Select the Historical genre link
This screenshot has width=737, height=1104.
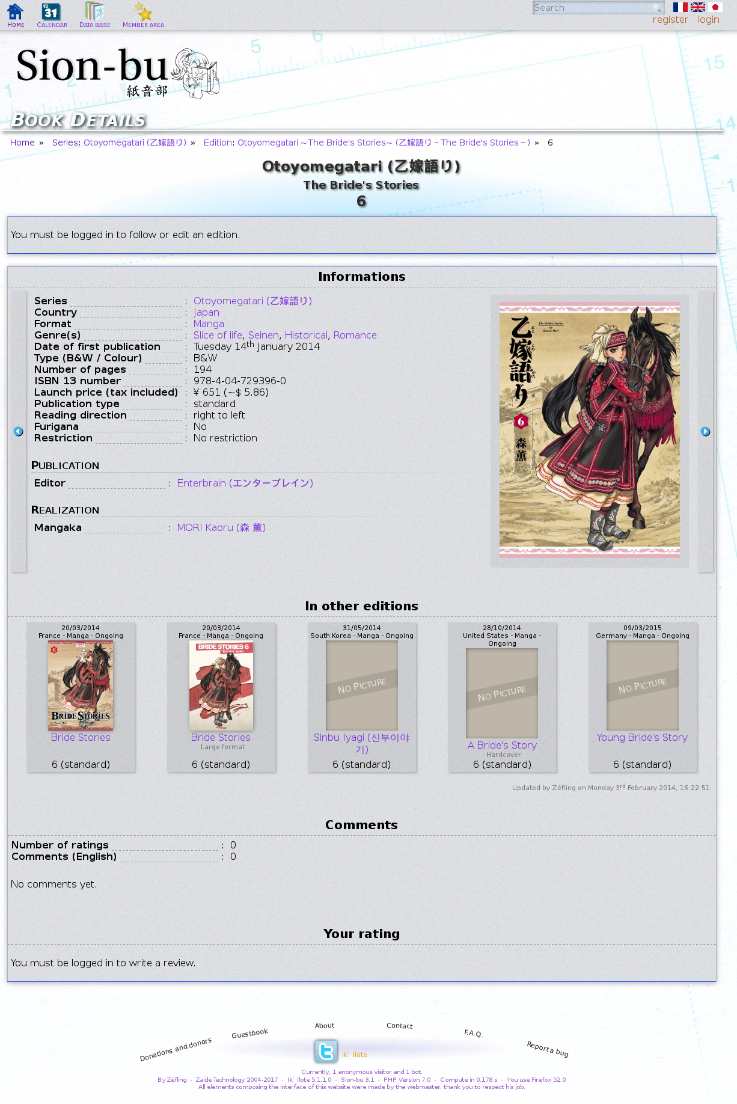point(306,336)
